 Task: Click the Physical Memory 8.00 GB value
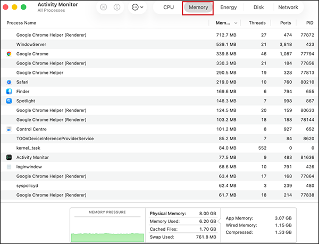[207, 214]
